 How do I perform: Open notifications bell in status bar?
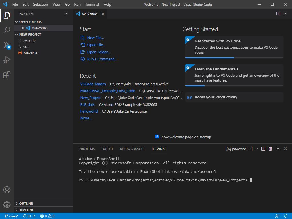point(286,216)
